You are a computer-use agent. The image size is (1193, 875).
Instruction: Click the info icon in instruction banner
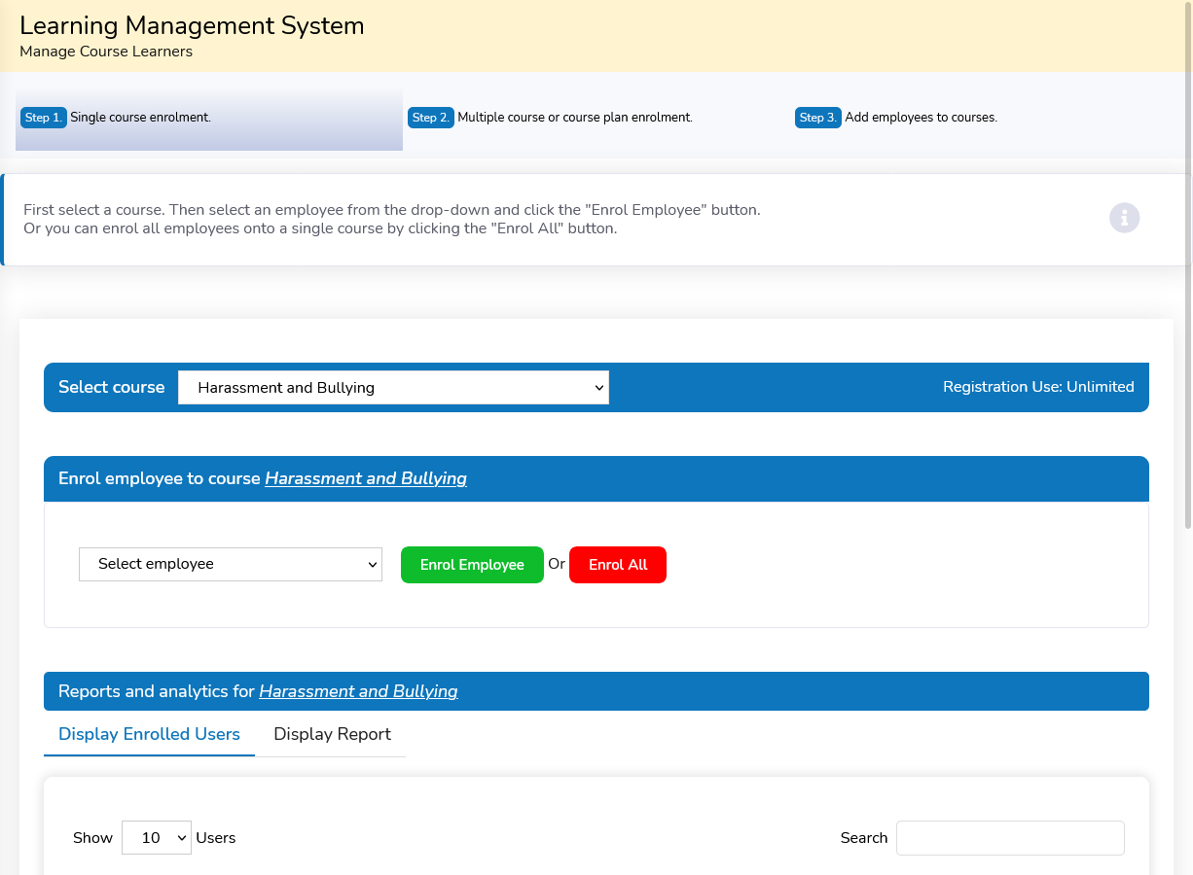tap(1124, 218)
